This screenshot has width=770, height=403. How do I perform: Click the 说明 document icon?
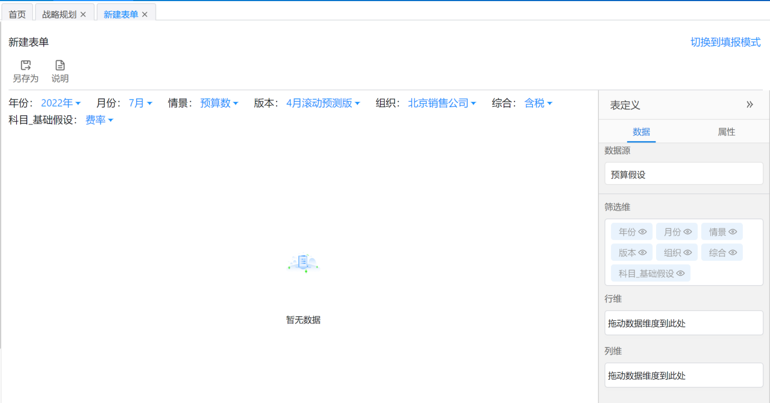tap(60, 66)
